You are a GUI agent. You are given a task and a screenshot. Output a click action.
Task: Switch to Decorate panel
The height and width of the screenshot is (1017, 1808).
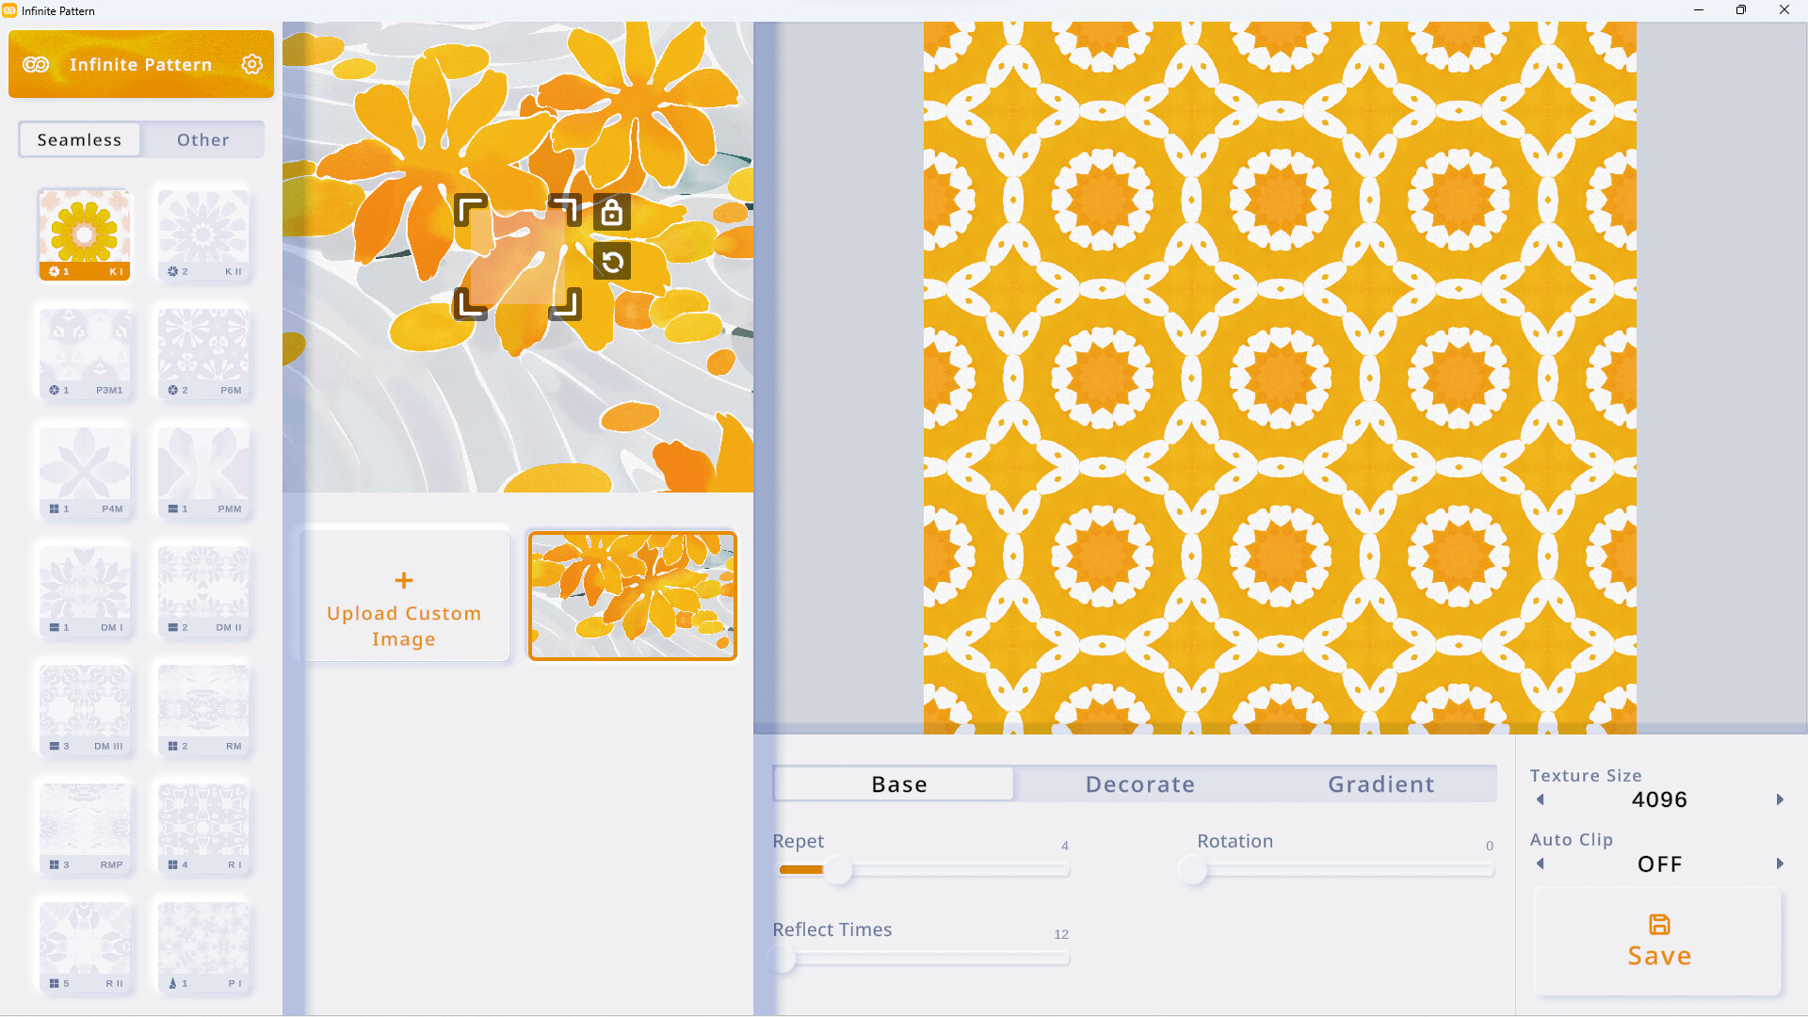(x=1140, y=783)
